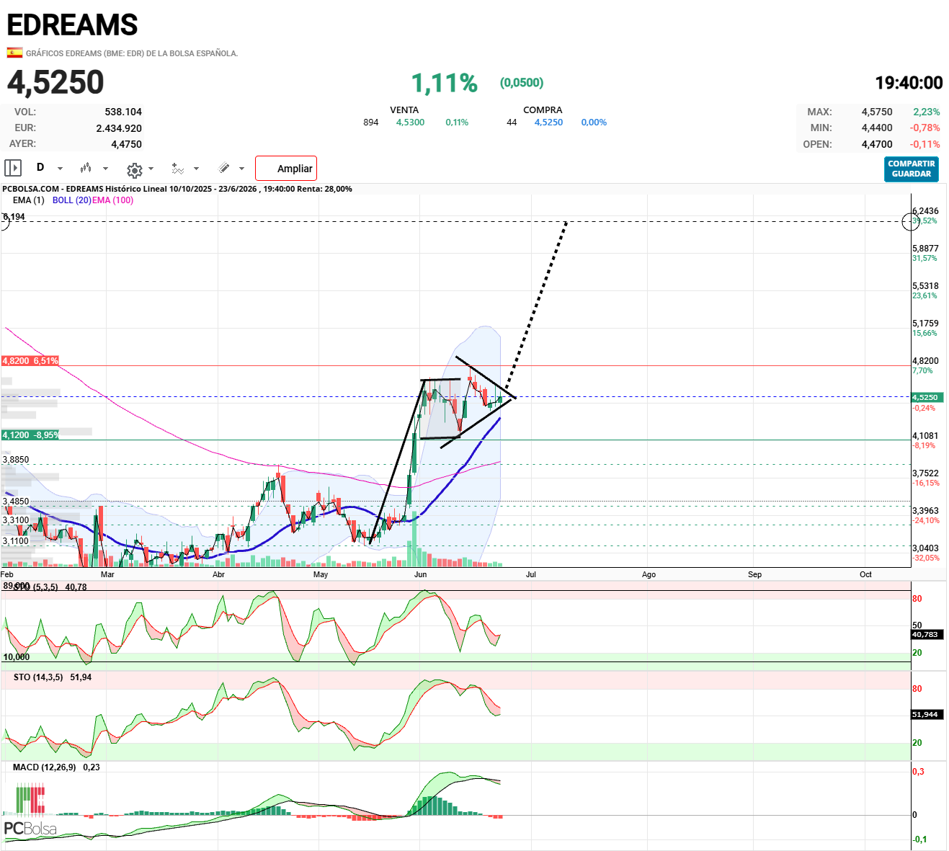Click the 4,8200 6,51% red price label
The height and width of the screenshot is (851, 949).
[30, 361]
